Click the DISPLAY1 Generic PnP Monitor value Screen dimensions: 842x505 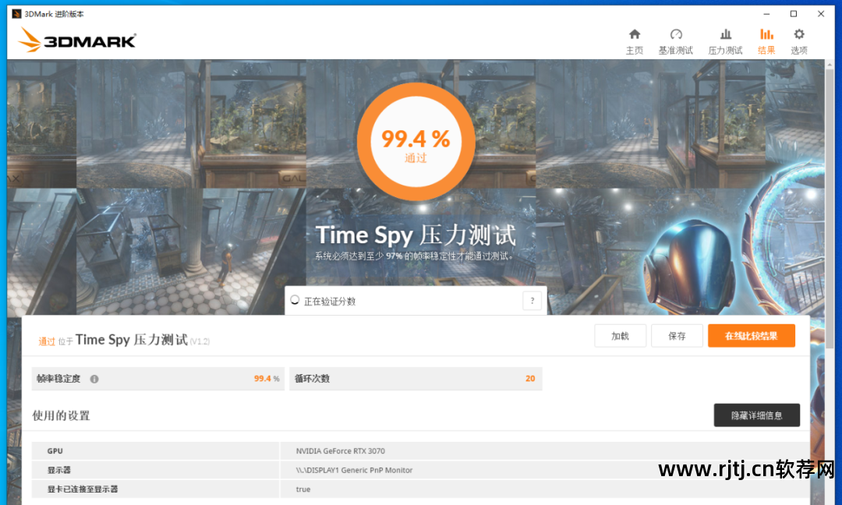[x=355, y=470]
